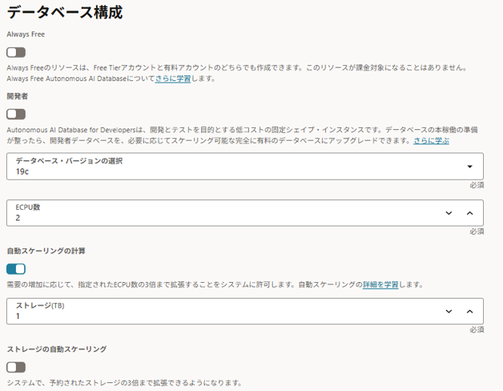This screenshot has width=503, height=391.
Task: Click the 開発者 section label
Action: (x=18, y=96)
